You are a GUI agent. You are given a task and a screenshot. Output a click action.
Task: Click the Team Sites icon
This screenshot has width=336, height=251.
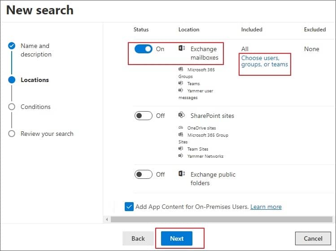click(x=181, y=148)
